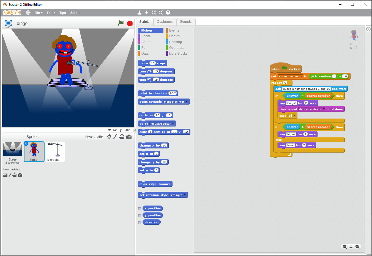Open block help question mark tool
This screenshot has height=256, width=372.
click(x=168, y=13)
